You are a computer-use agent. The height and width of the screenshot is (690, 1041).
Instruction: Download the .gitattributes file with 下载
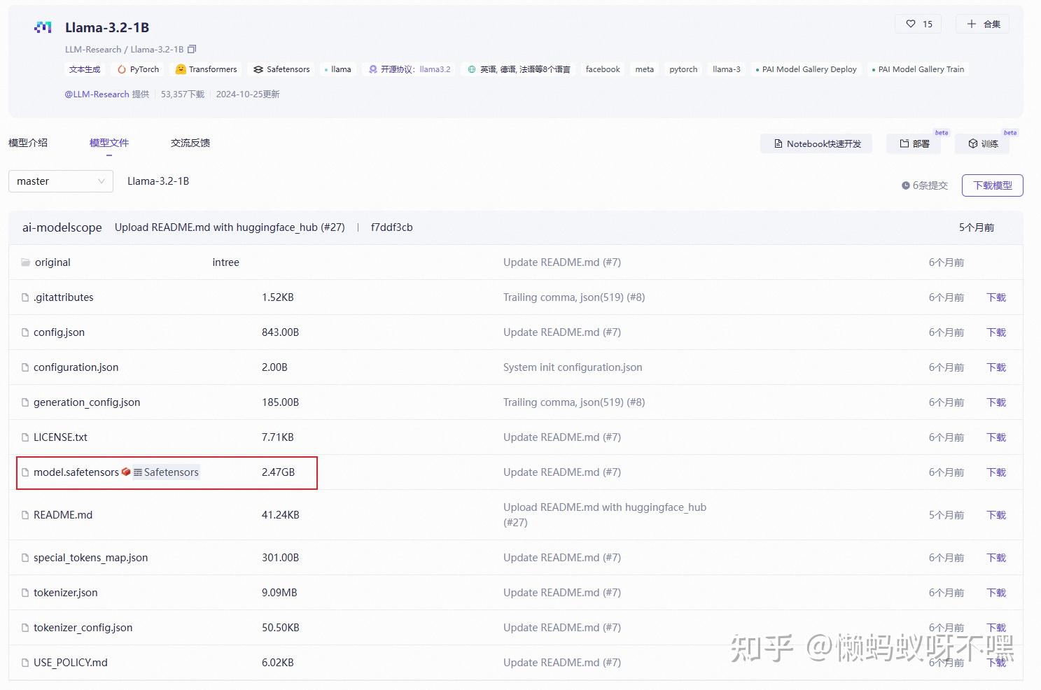[996, 297]
